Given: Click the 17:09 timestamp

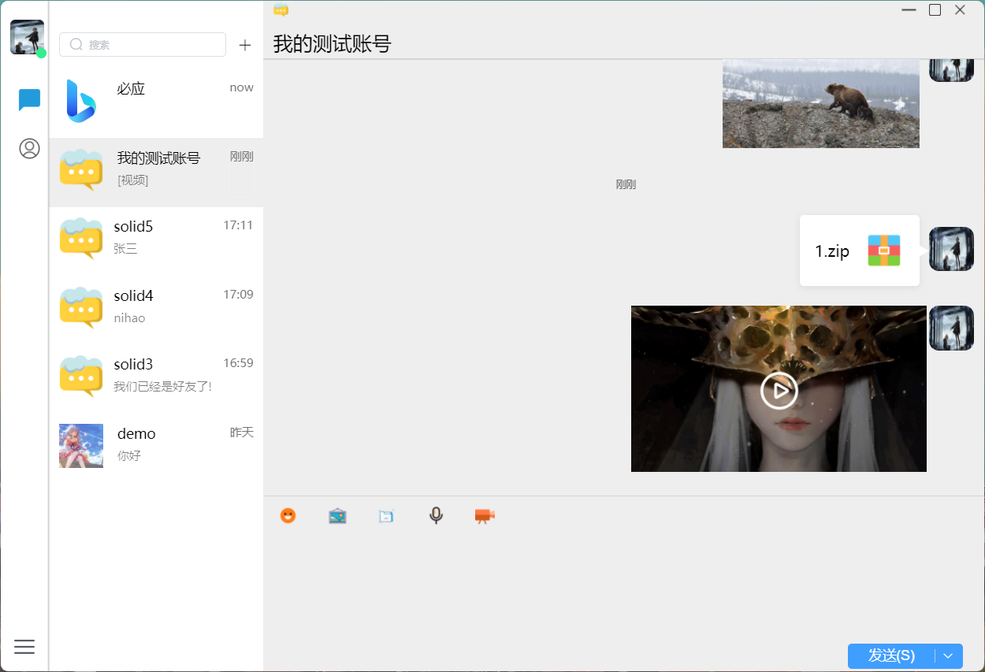Looking at the screenshot, I should point(238,295).
